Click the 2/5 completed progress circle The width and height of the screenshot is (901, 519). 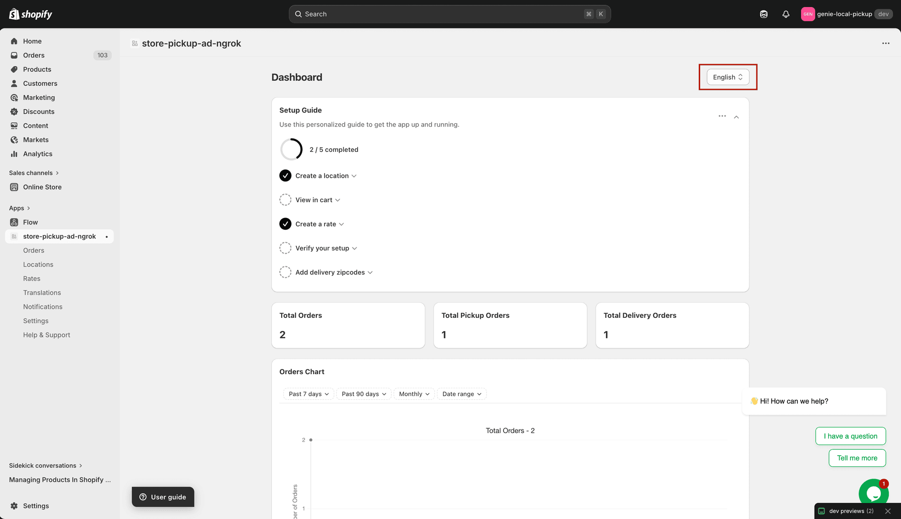[291, 149]
